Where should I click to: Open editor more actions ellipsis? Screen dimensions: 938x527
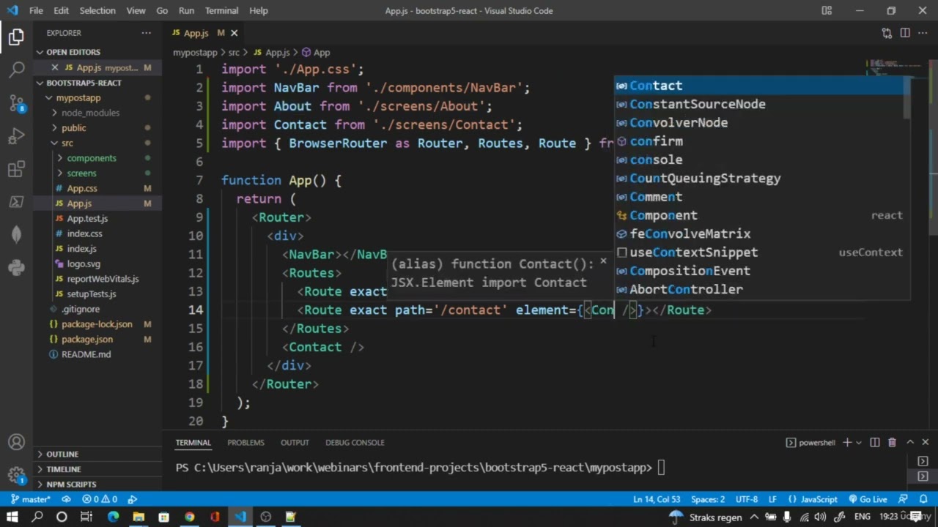pos(923,33)
